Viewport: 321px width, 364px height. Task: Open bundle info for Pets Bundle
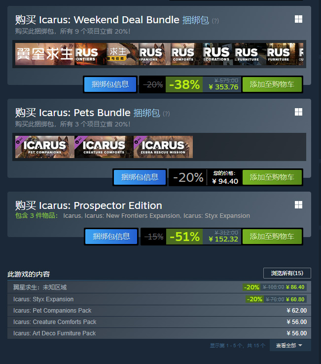[140, 177]
